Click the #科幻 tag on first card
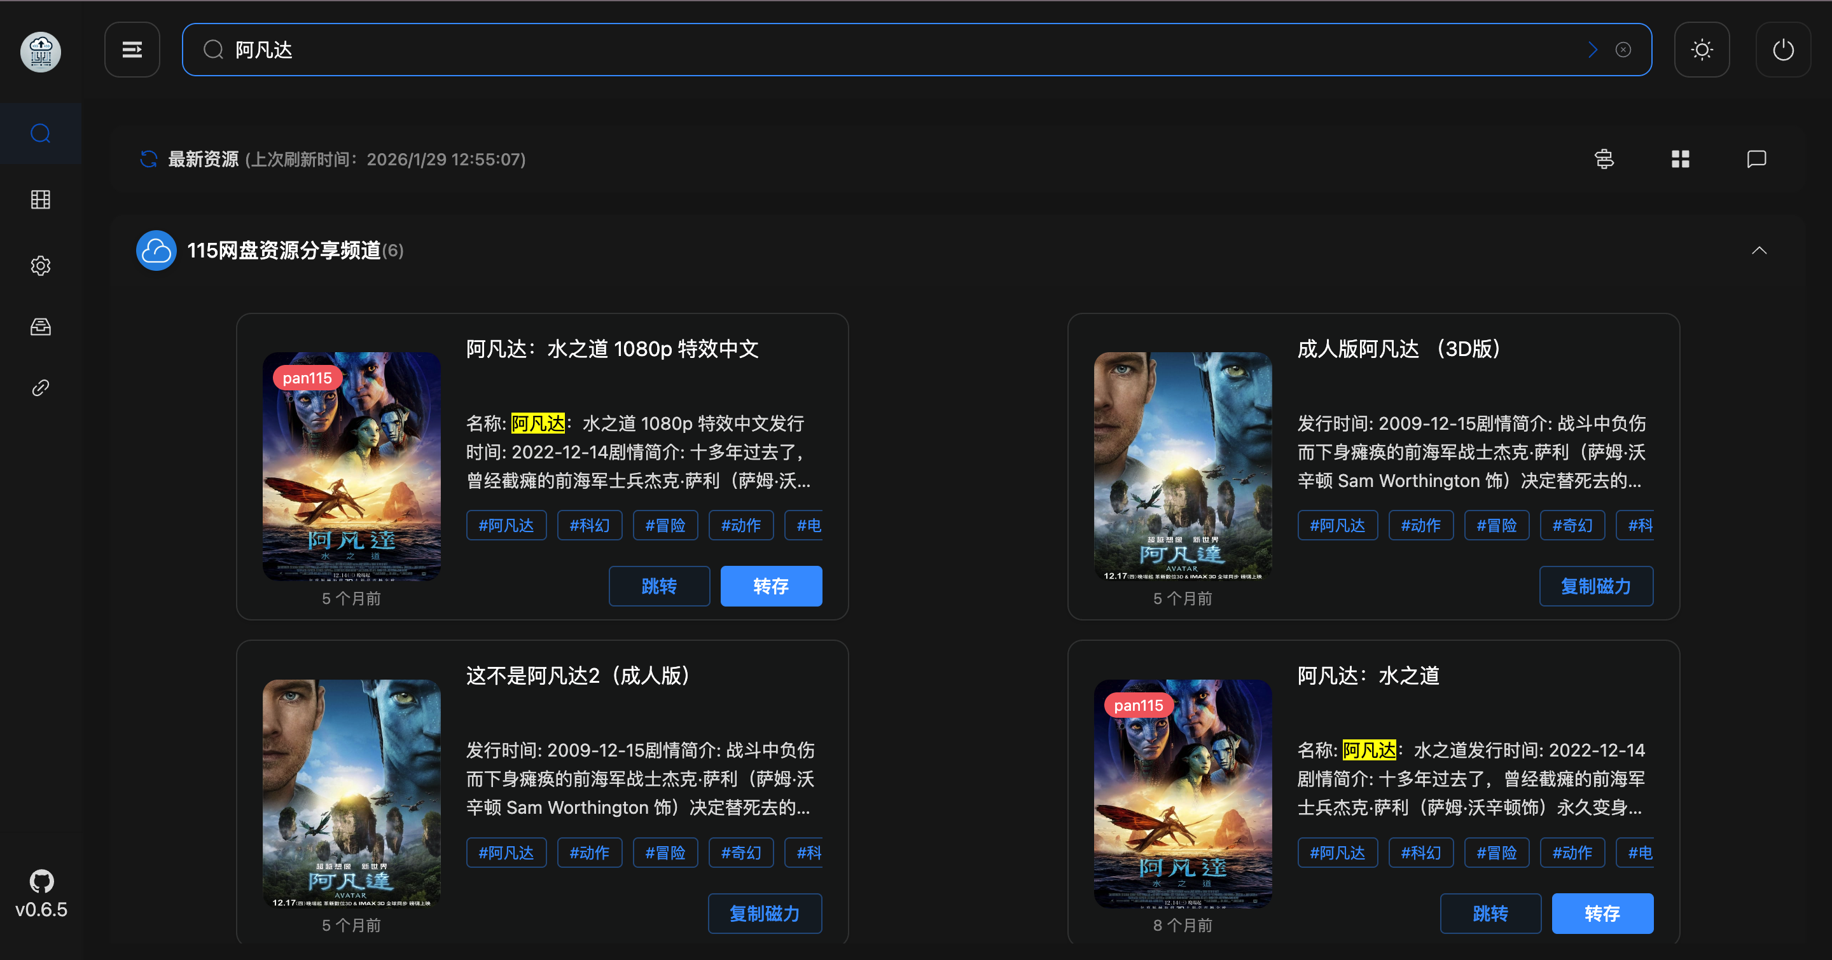Screen dimensions: 1832x960 click(589, 526)
